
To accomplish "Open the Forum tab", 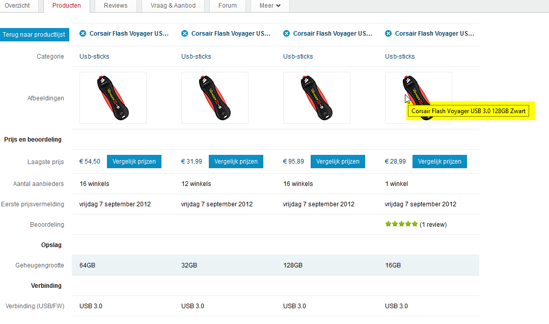I will coord(227,6).
